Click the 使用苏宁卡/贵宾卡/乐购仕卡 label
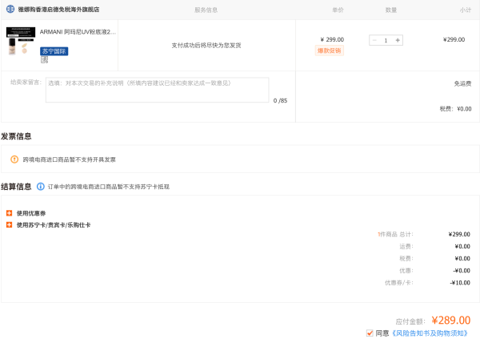The height and width of the screenshot is (339, 480). tap(54, 225)
